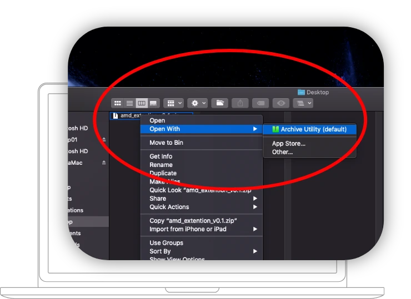Eject the p01 volume in sidebar
The image size is (411, 299).
click(104, 140)
